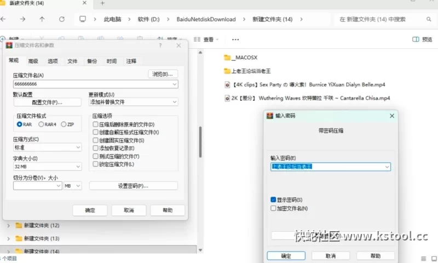The height and width of the screenshot is (263, 438).
Task: Uncheck the show password checkbox
Action: [273, 199]
